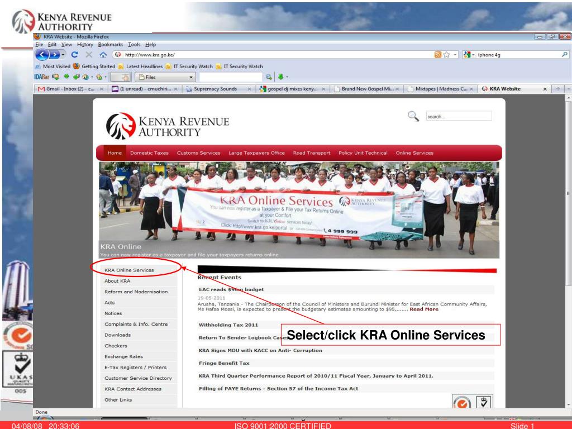Open the Latest Headlines bookmark
The height and width of the screenshot is (429, 572).
pyautogui.click(x=140, y=66)
